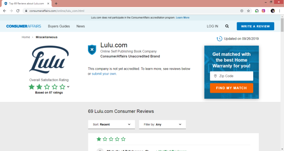This screenshot has width=284, height=151.
Task: Open the Miscellaneous breadcrumb
Action: point(47,37)
